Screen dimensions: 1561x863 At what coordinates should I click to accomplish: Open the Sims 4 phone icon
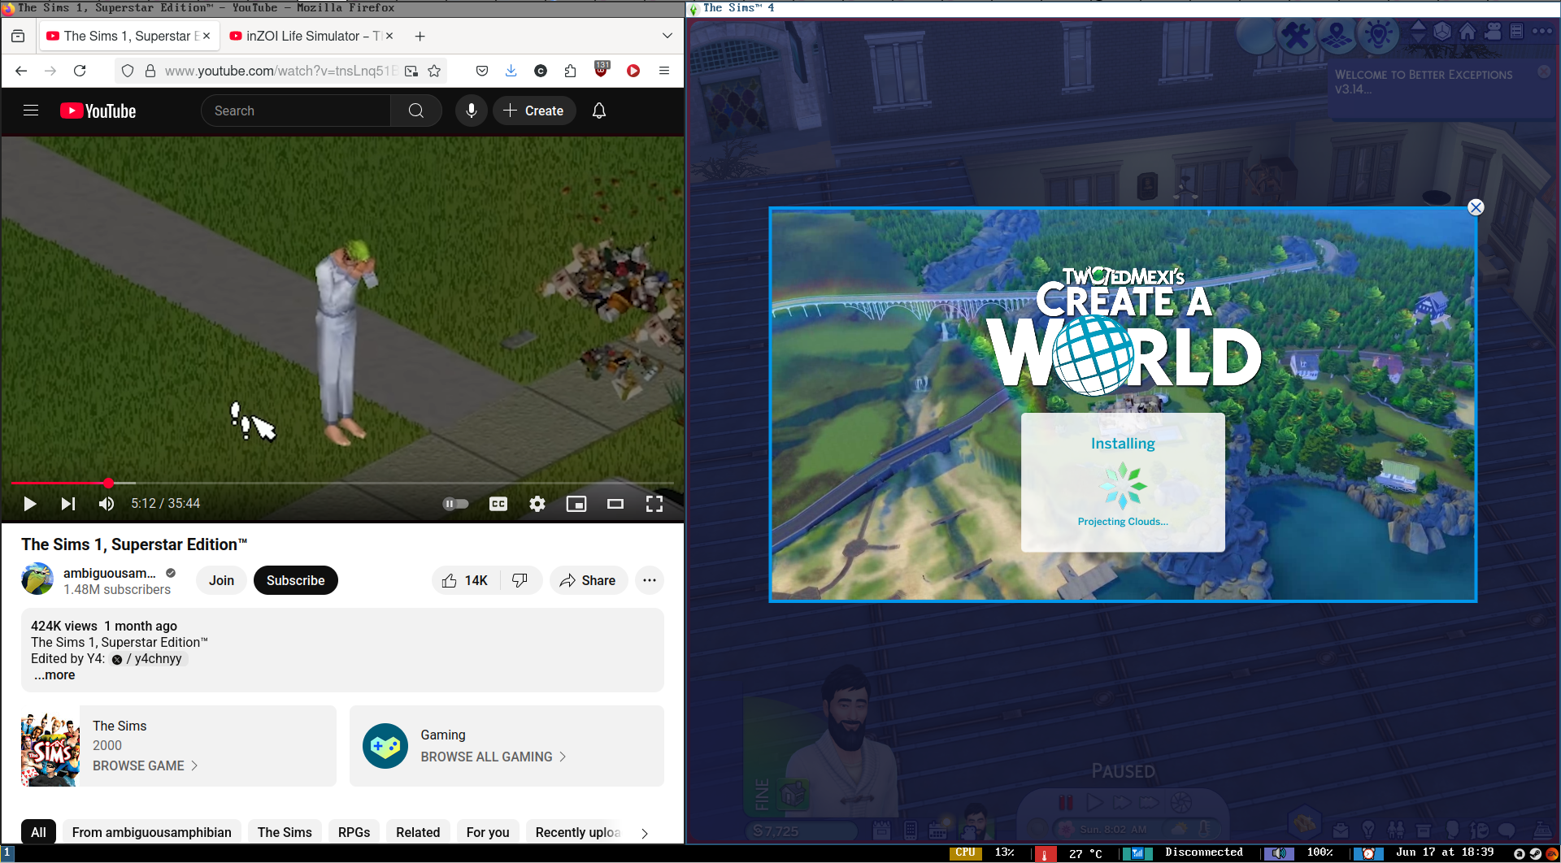pyautogui.click(x=911, y=830)
